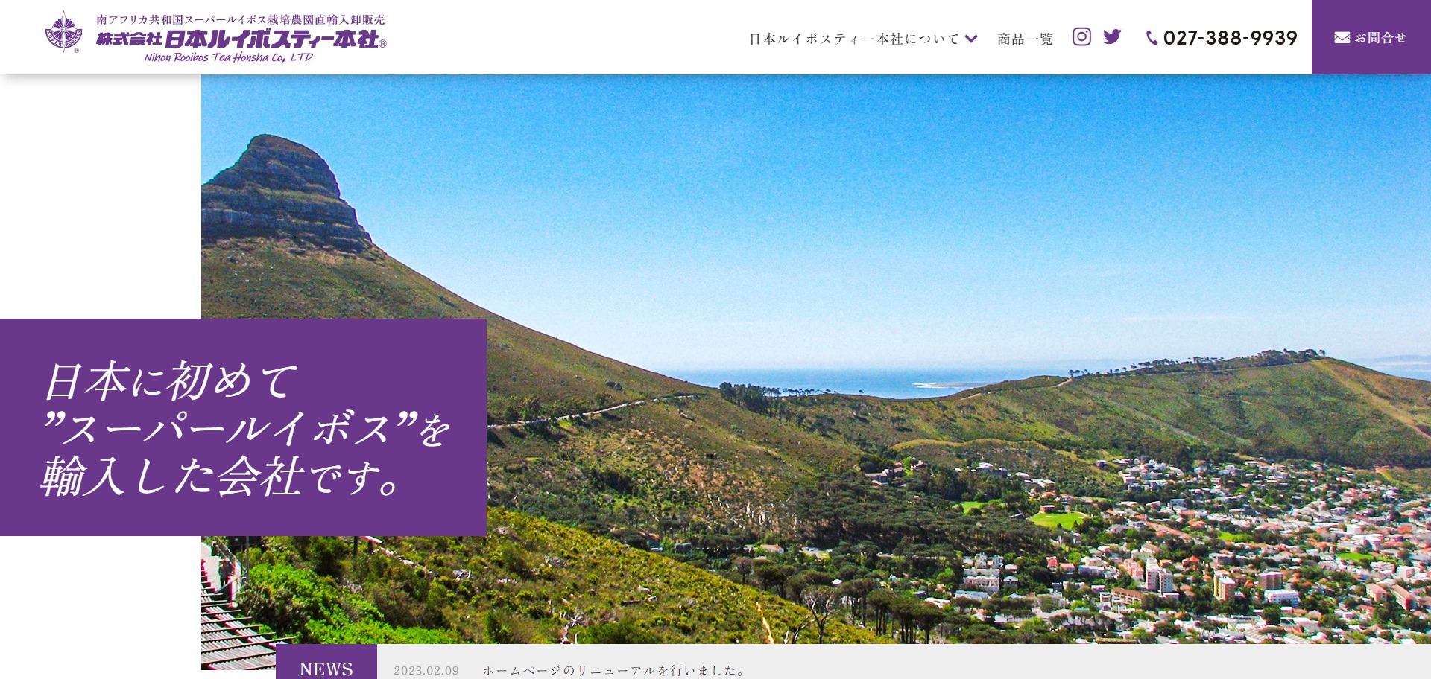The height and width of the screenshot is (679, 1431).
Task: Click the purple hero headline 日本に初めて box
Action: 243,427
